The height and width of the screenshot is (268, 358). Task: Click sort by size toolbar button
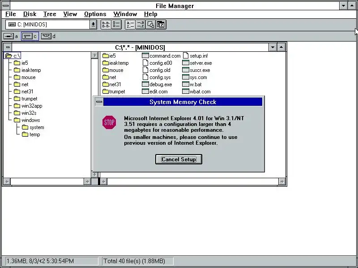point(151,25)
